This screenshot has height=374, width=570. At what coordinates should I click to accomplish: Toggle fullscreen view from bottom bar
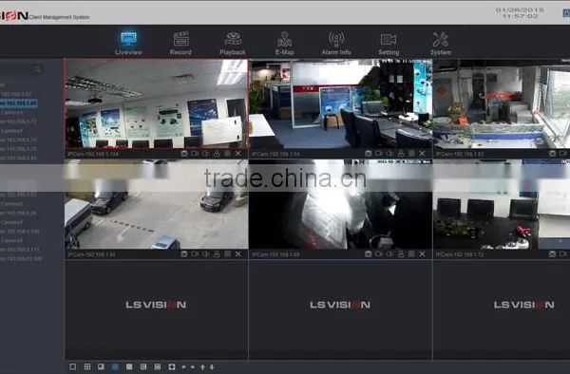[x=172, y=366]
